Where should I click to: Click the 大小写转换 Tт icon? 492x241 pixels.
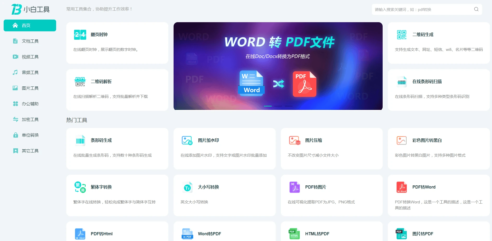[x=187, y=187]
